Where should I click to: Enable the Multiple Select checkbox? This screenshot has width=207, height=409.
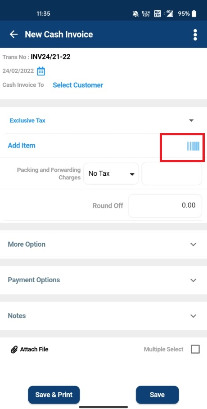pyautogui.click(x=195, y=349)
